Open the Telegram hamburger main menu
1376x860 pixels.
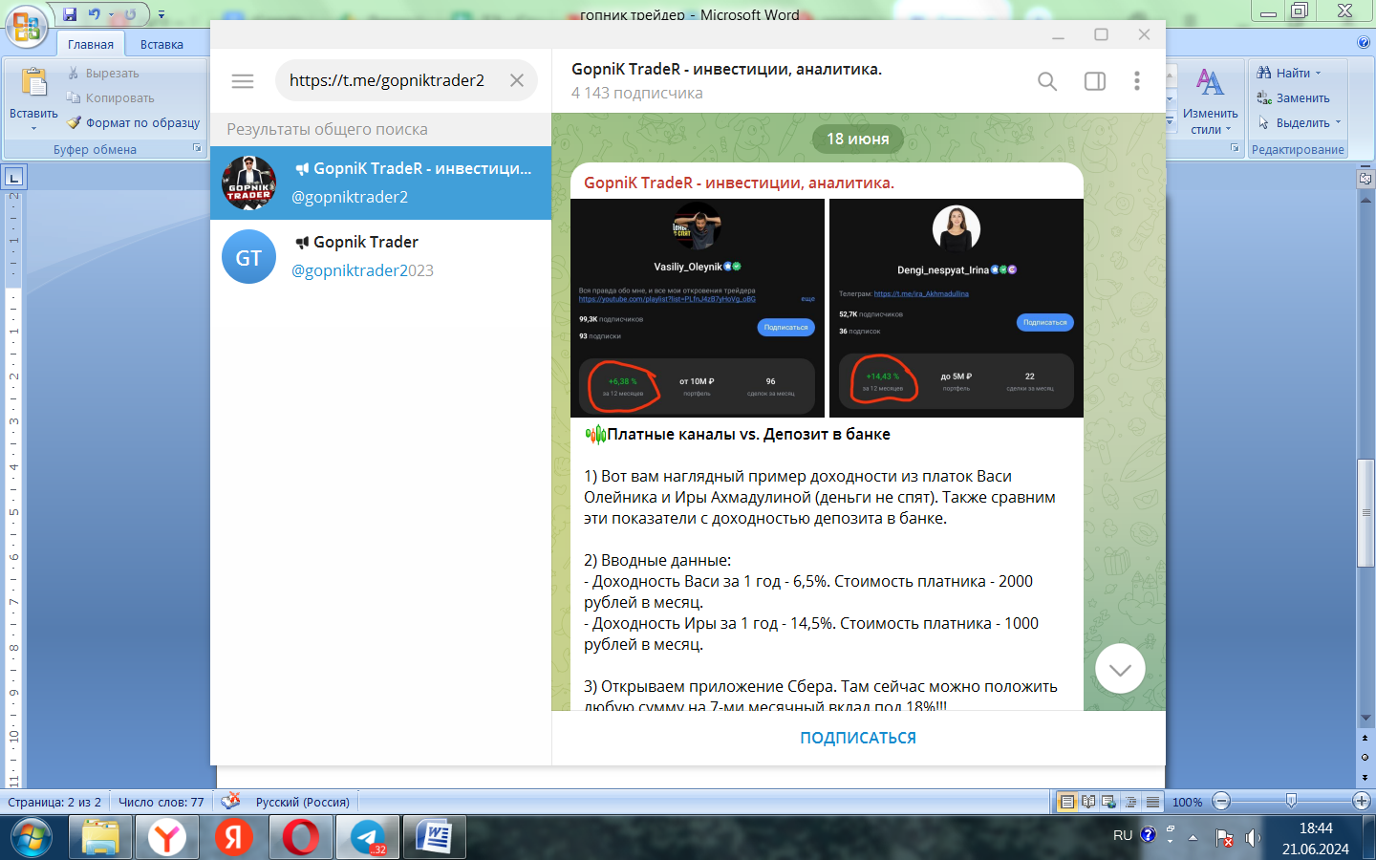(x=243, y=81)
